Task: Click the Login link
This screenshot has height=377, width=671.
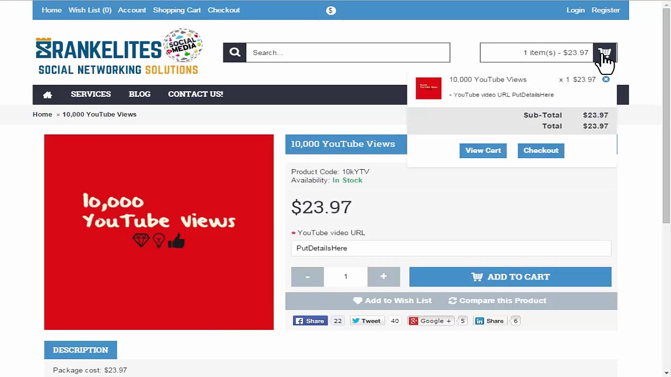Action: [575, 10]
